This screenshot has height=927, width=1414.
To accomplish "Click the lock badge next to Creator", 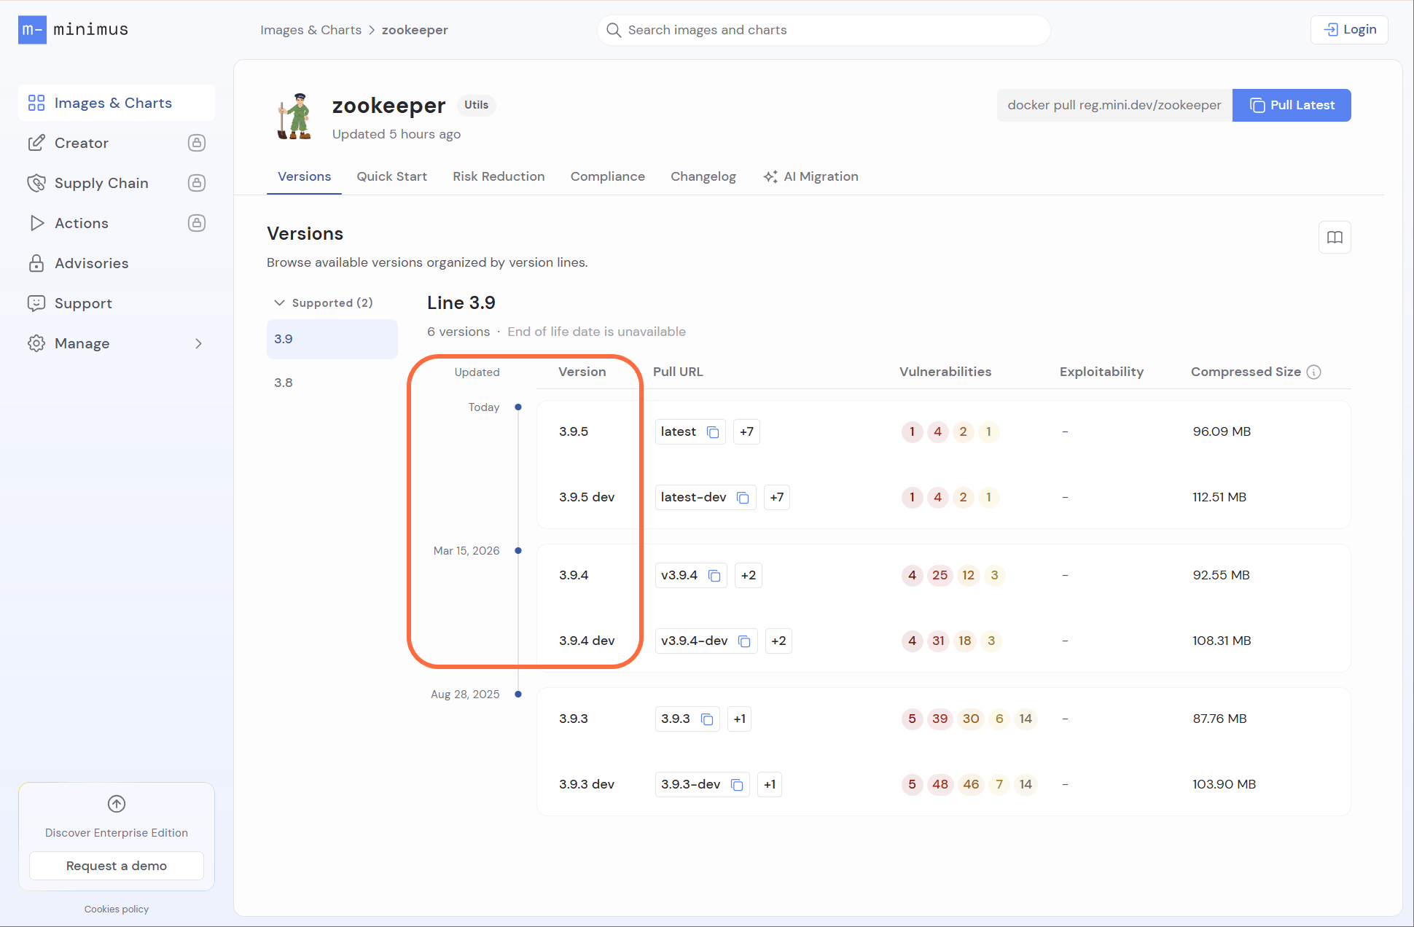I will pyautogui.click(x=197, y=143).
